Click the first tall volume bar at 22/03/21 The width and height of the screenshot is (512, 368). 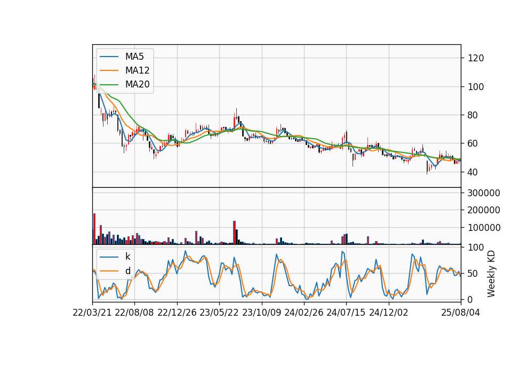point(94,229)
